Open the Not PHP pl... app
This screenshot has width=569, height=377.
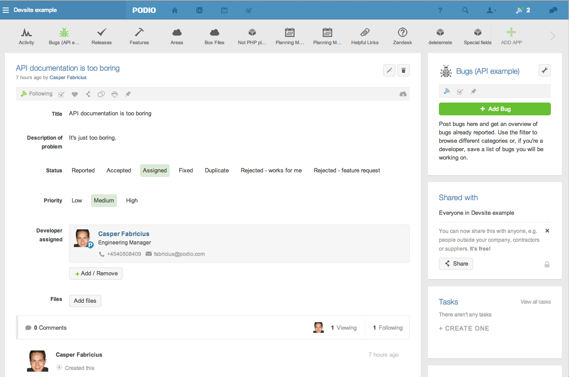point(252,36)
